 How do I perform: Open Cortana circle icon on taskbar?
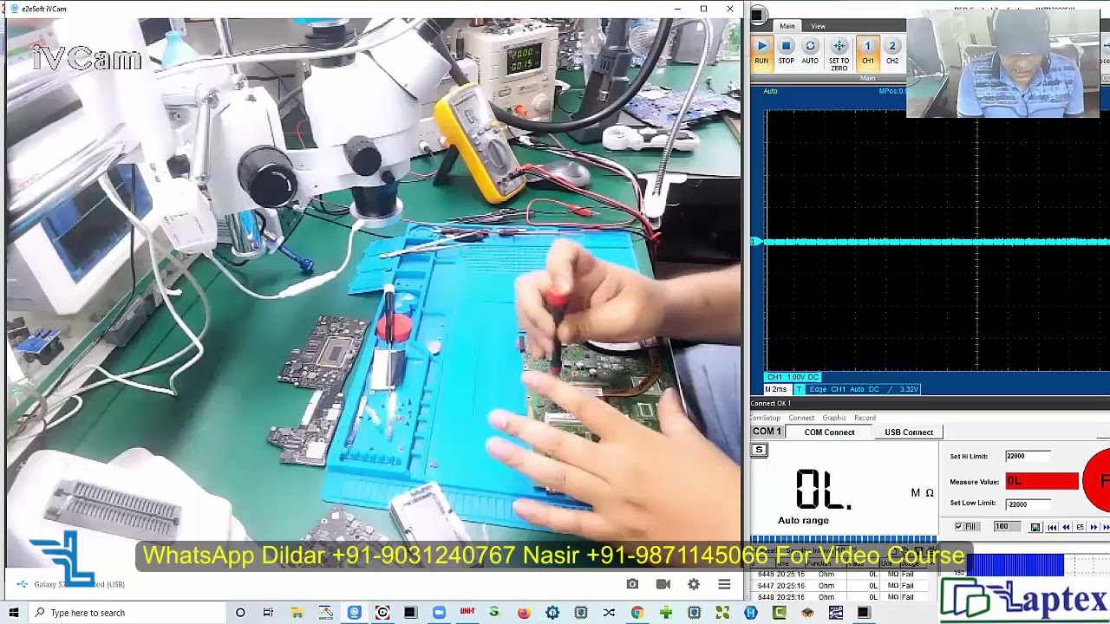click(x=240, y=613)
